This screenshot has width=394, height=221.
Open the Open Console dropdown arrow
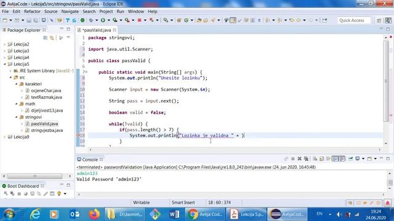(x=375, y=158)
